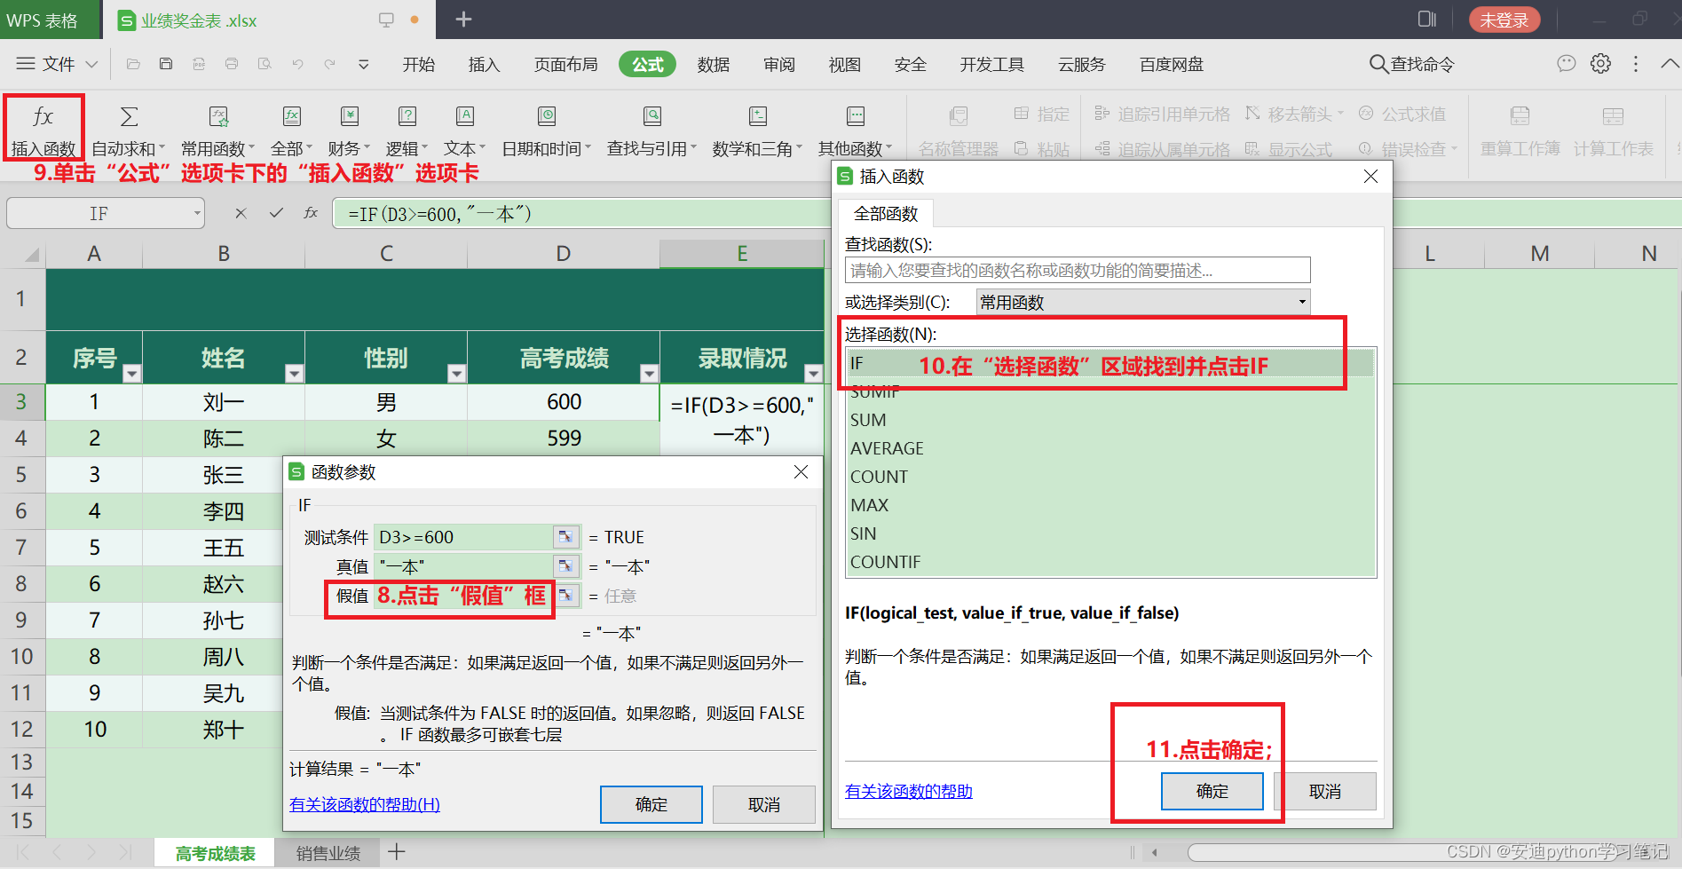Expand the 高考成绩 column filter dropdown

[x=650, y=374]
